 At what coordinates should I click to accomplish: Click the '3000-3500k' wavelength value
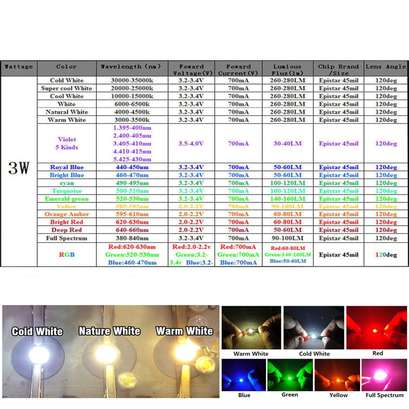coord(132,120)
